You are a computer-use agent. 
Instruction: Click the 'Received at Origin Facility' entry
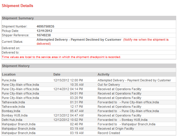116,129
